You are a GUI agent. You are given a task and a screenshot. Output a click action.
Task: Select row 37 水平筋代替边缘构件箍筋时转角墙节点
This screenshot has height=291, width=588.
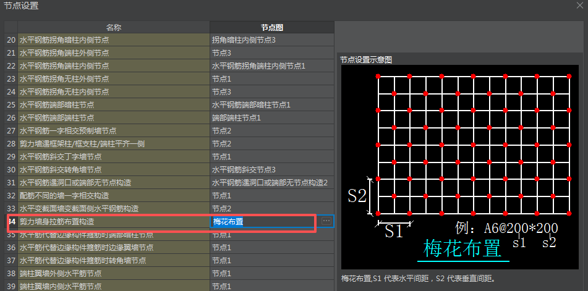coord(114,260)
